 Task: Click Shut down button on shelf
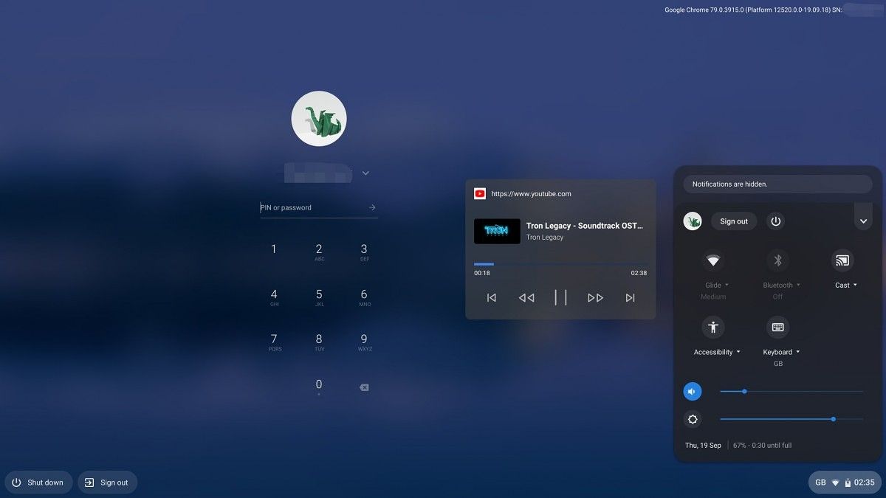click(x=38, y=483)
